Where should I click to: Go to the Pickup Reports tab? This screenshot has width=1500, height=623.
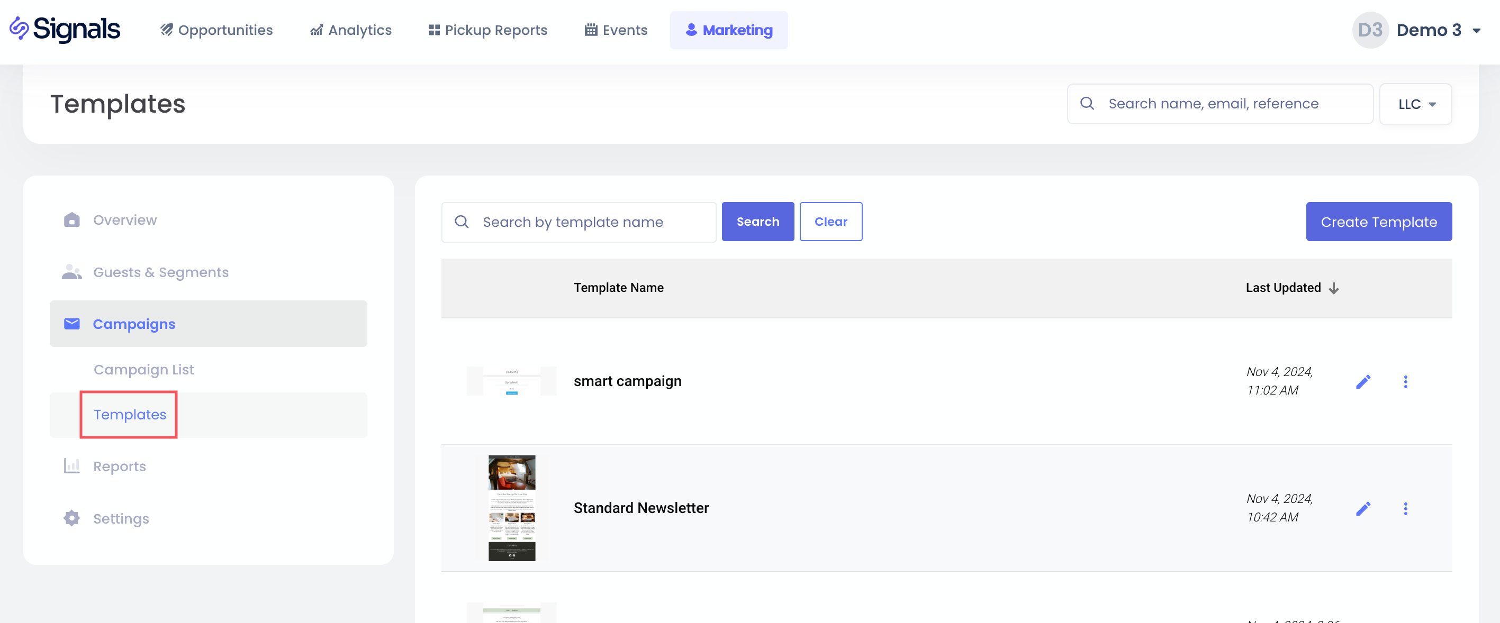[x=488, y=30]
